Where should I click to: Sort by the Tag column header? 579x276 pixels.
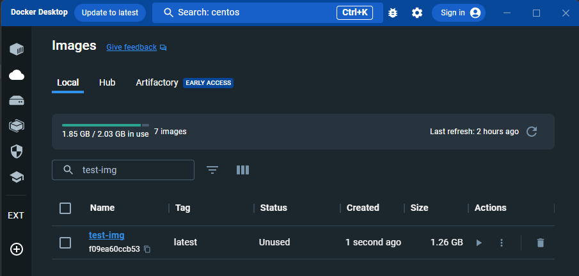(183, 208)
